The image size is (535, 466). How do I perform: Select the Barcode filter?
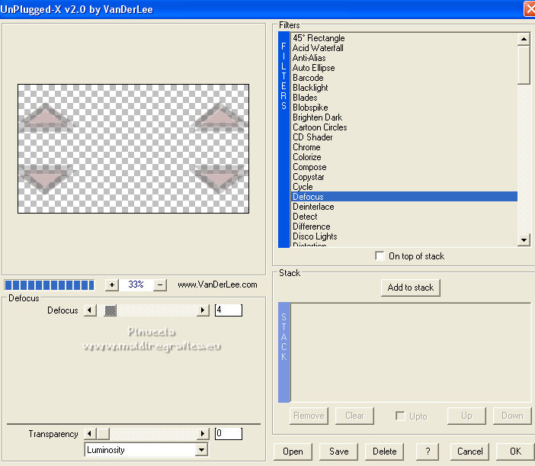tap(405, 78)
